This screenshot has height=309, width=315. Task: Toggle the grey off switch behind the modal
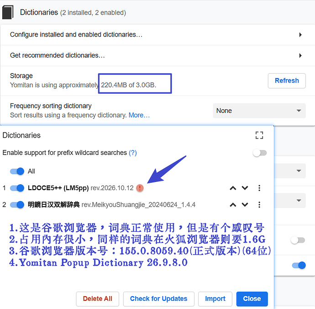click(x=298, y=240)
